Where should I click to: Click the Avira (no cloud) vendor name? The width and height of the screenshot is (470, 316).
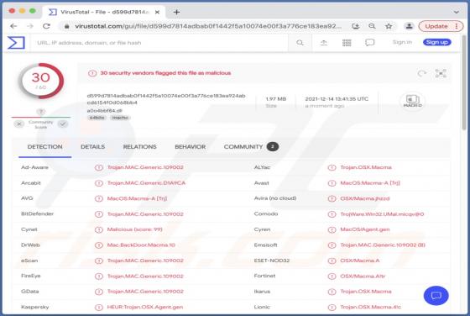point(275,198)
